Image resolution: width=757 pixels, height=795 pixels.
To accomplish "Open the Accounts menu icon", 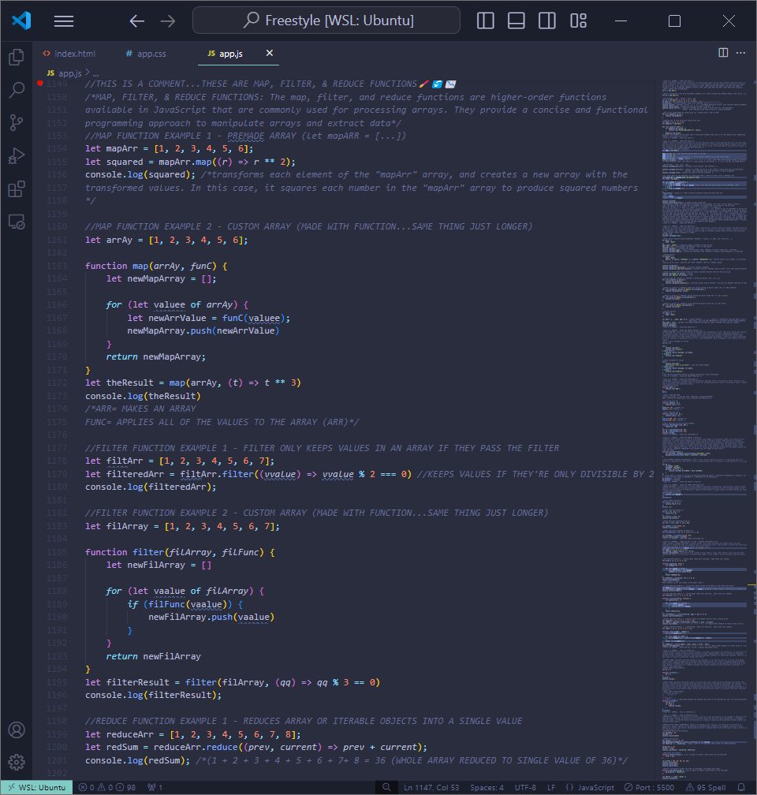I will pos(17,730).
